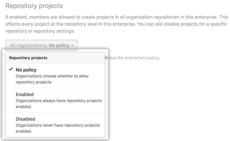The height and width of the screenshot is (141, 230).
Task: Choose the Enabled policy option
Action: [x=25, y=94]
